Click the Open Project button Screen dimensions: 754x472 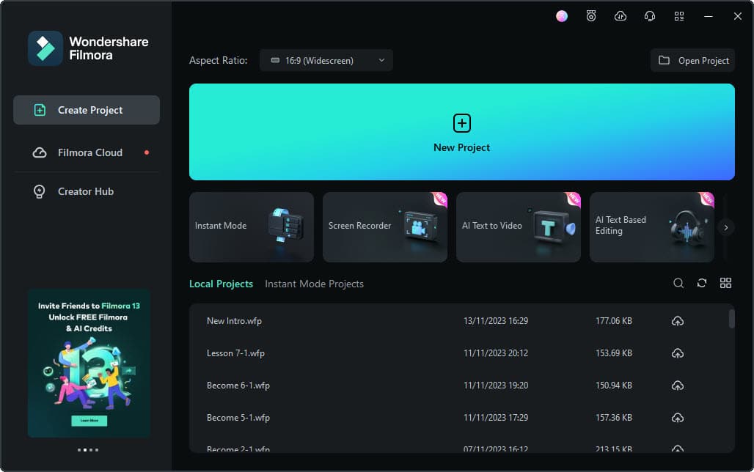[x=692, y=61]
